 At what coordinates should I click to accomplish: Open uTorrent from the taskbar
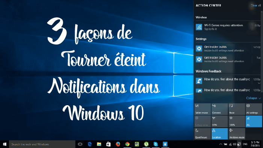(x=146, y=144)
